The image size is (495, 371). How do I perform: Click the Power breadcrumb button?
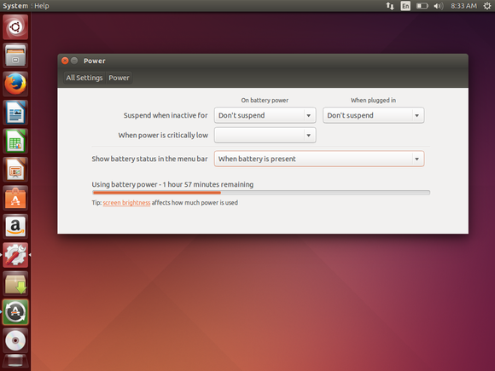[119, 78]
